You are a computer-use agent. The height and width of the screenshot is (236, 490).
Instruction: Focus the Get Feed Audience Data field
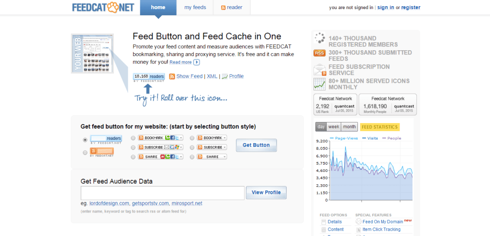[163, 193]
